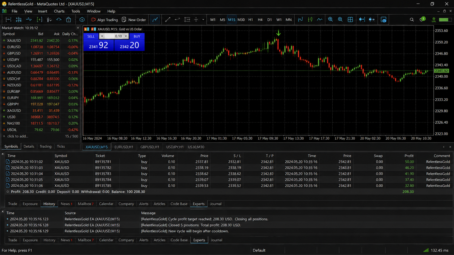Open the Journal tab in the terminal
Screen dimensions: 454x255
[x=216, y=240]
